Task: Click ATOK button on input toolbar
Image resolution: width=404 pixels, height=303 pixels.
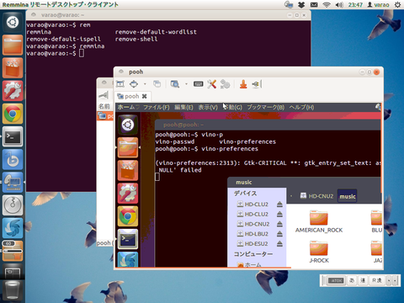Action: pos(336,280)
